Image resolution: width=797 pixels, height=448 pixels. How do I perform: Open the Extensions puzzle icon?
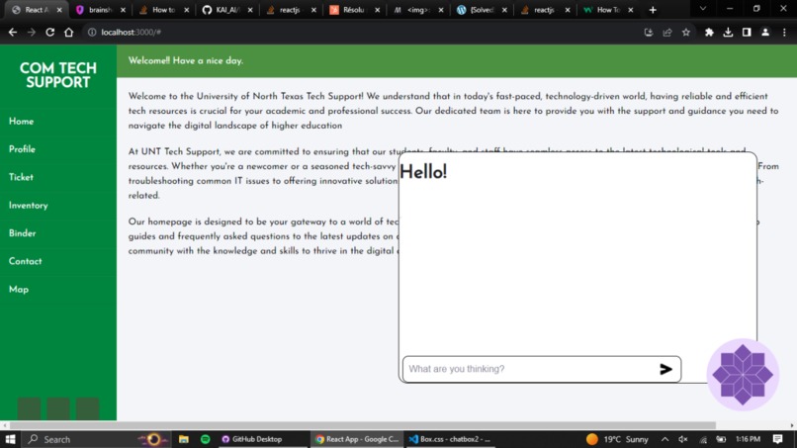pyautogui.click(x=709, y=32)
